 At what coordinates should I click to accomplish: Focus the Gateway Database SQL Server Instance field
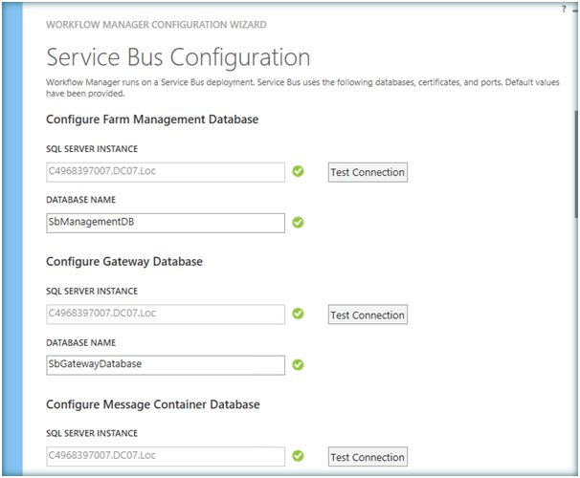coord(166,315)
